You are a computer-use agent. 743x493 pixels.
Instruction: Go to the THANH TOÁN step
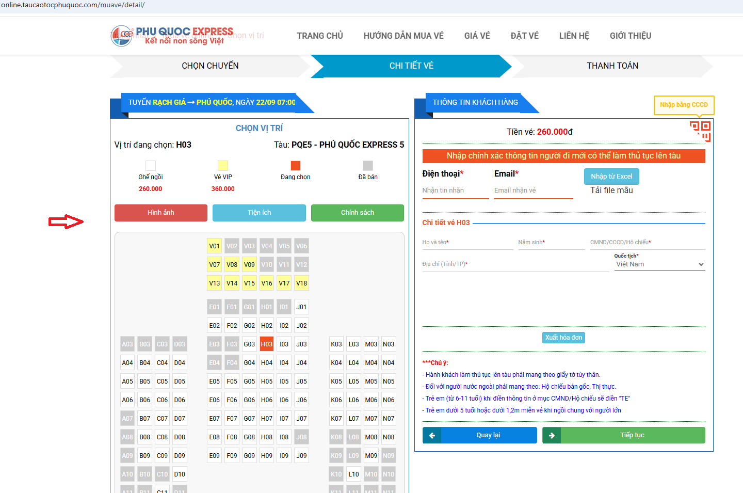click(612, 66)
